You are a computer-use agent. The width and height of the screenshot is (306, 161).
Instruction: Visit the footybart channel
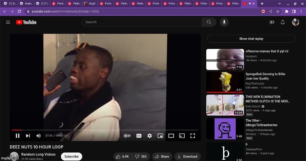(251, 56)
